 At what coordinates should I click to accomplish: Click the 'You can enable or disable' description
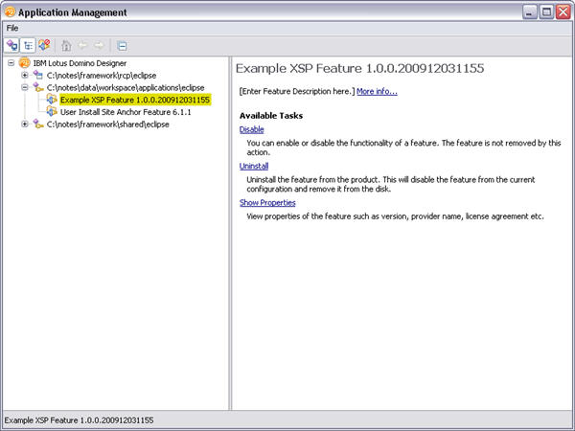403,147
